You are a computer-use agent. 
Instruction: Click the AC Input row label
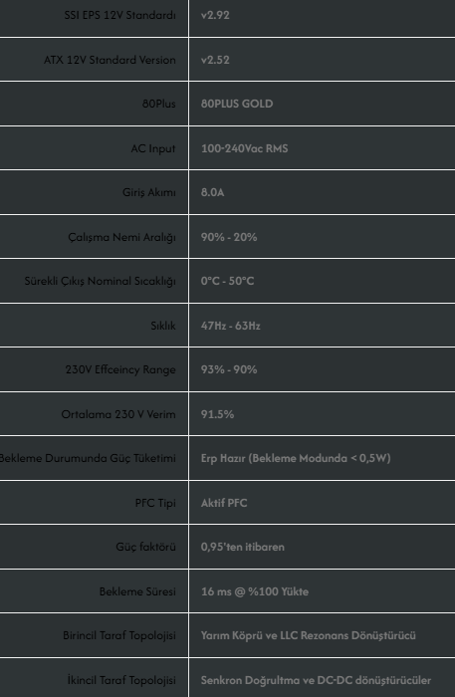coord(153,148)
